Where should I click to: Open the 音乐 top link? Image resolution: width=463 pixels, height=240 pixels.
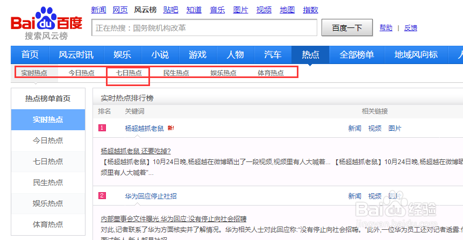[x=217, y=10]
